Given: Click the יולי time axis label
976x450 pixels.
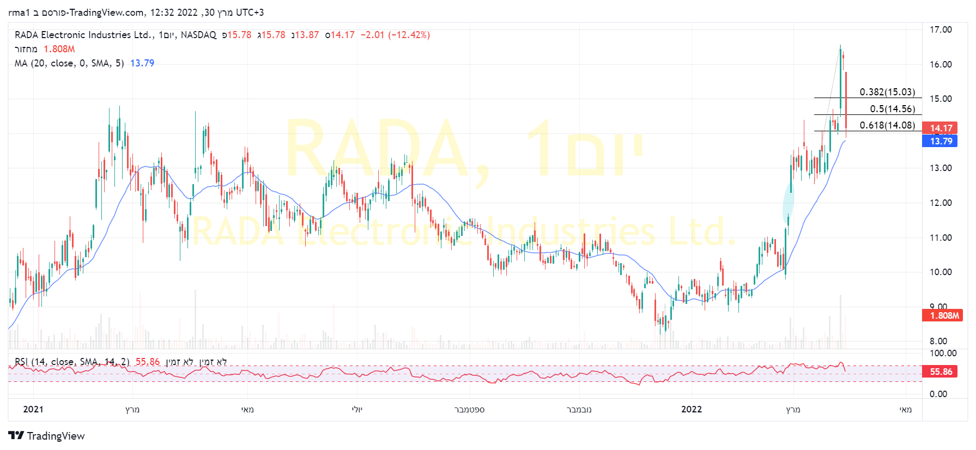Looking at the screenshot, I should pyautogui.click(x=357, y=409).
